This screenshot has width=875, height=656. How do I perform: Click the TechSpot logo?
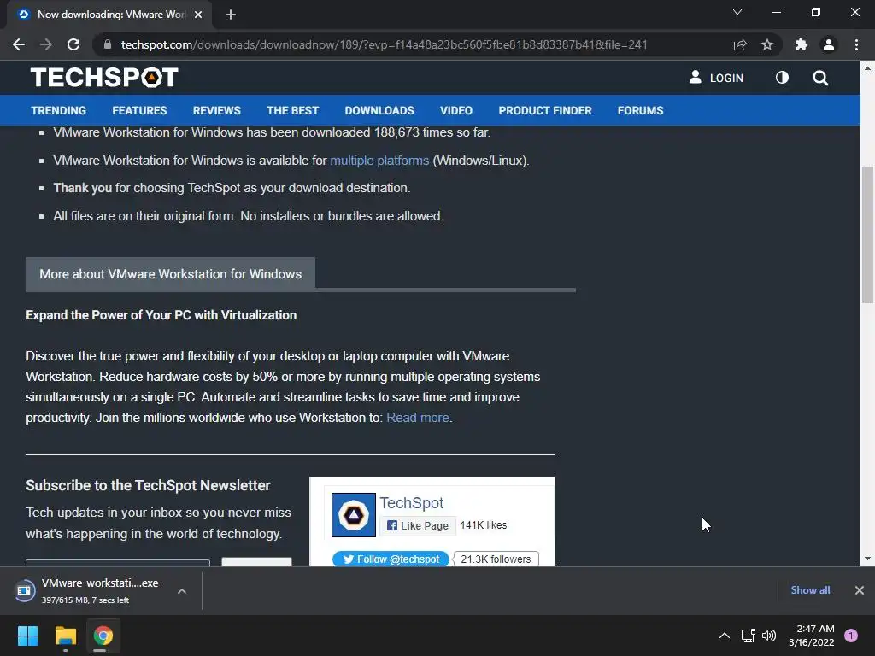point(104,78)
